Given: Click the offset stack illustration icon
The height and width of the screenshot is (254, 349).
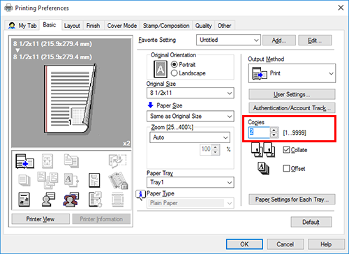Looking at the screenshot, I should pos(264,168).
